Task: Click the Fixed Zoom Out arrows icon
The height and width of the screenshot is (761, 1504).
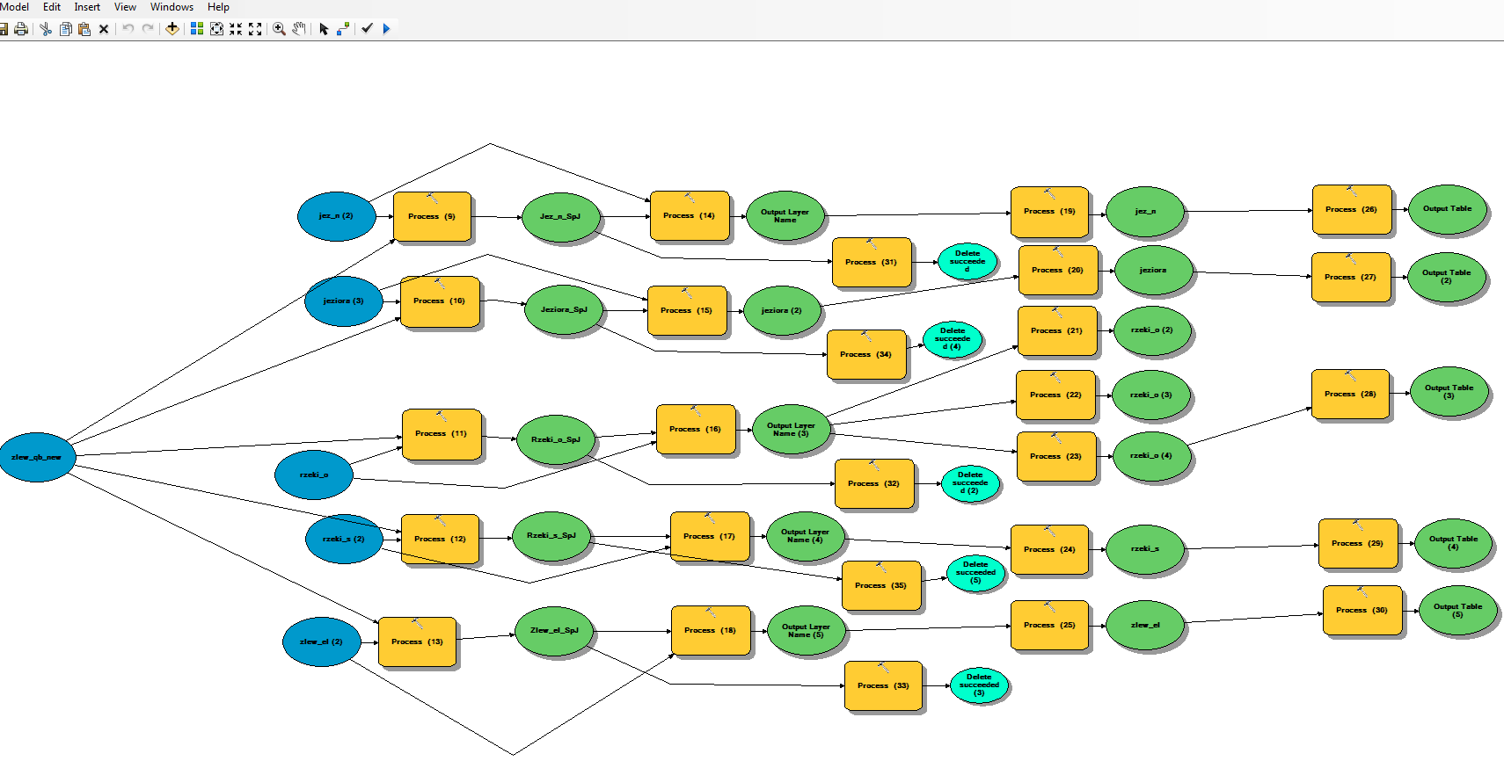Action: coord(255,29)
